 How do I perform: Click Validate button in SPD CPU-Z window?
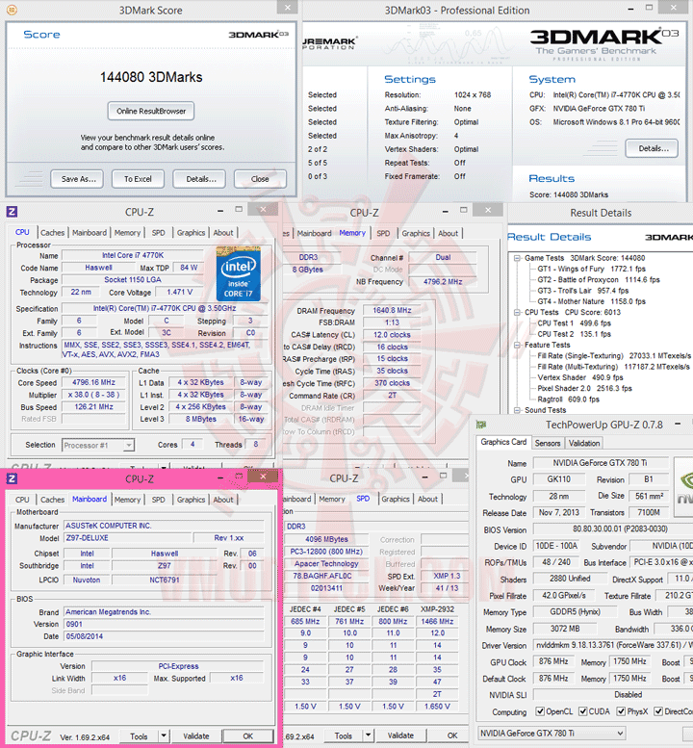(x=400, y=735)
